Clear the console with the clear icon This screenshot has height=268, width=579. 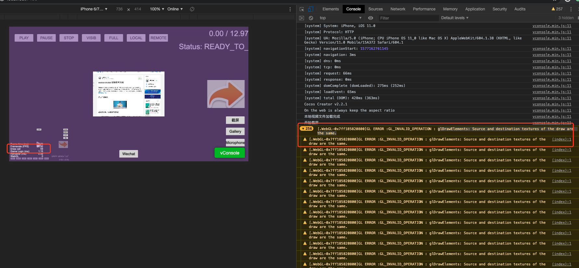pyautogui.click(x=311, y=18)
